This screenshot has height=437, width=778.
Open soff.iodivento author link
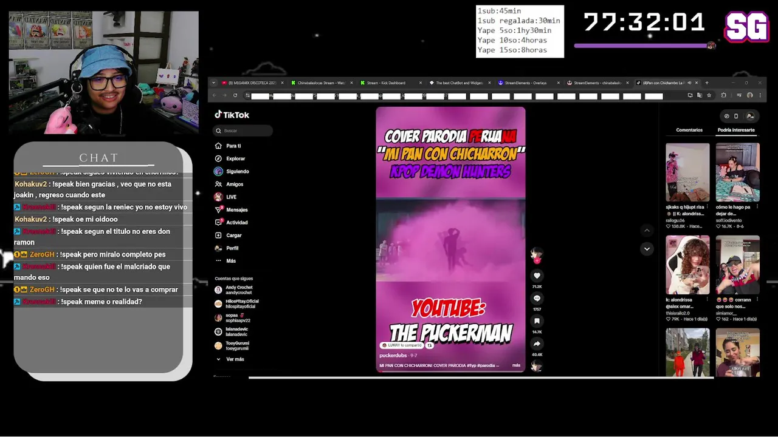tap(728, 220)
